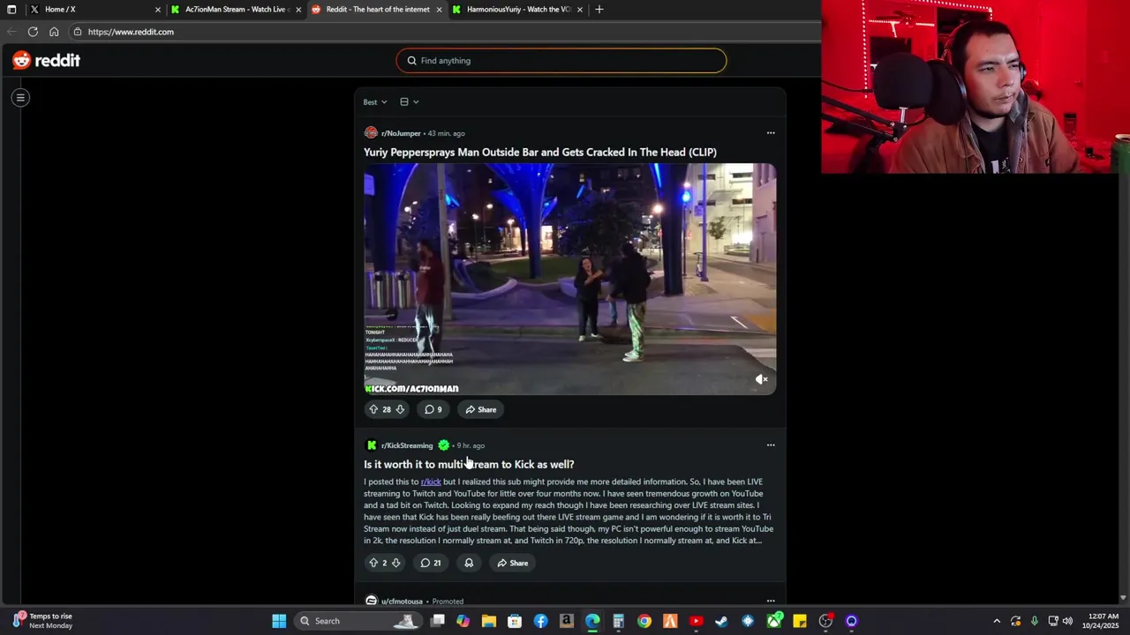Viewport: 1130px width, 635px height.
Task: Open the Is it worth it to multistream post
Action: pos(469,465)
